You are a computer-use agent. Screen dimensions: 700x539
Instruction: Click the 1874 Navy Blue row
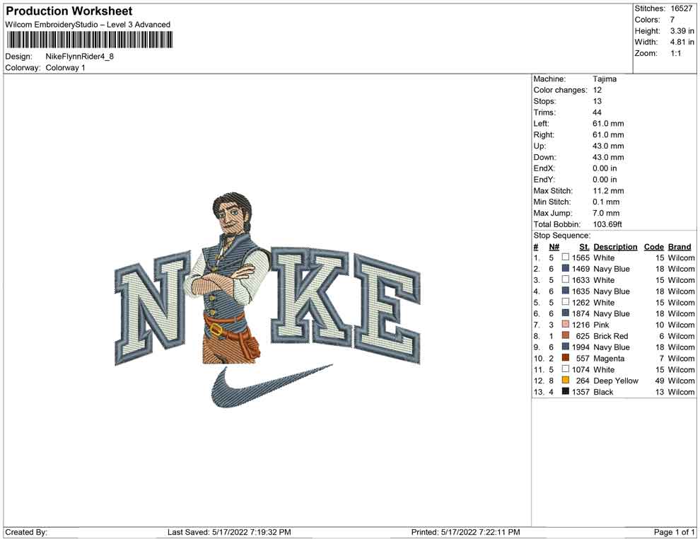point(614,313)
